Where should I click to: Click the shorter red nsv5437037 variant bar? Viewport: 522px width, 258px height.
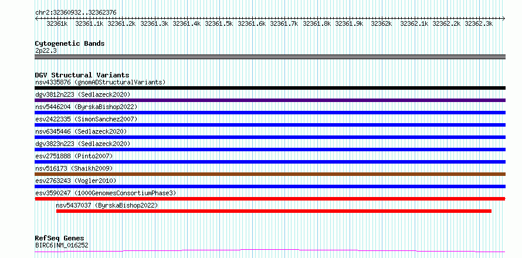[274, 211]
